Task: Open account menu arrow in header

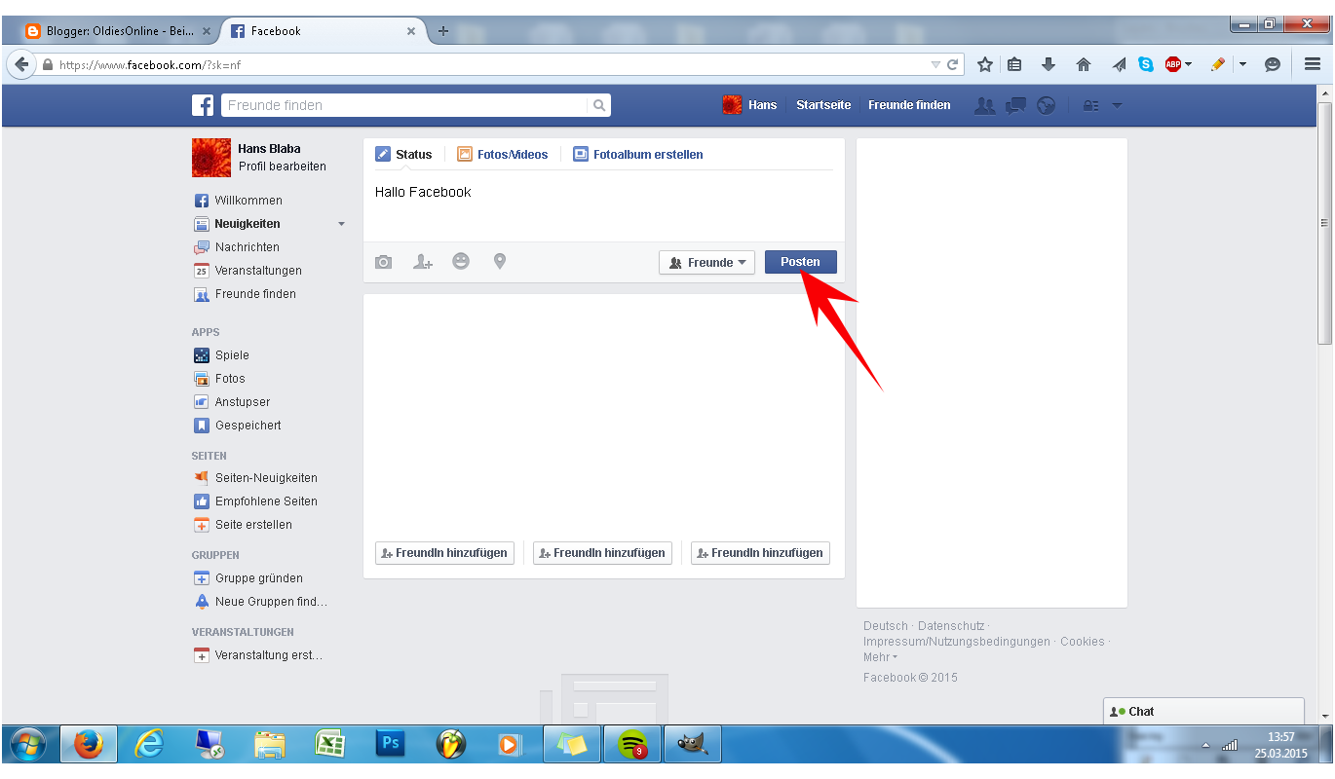Action: click(1118, 105)
